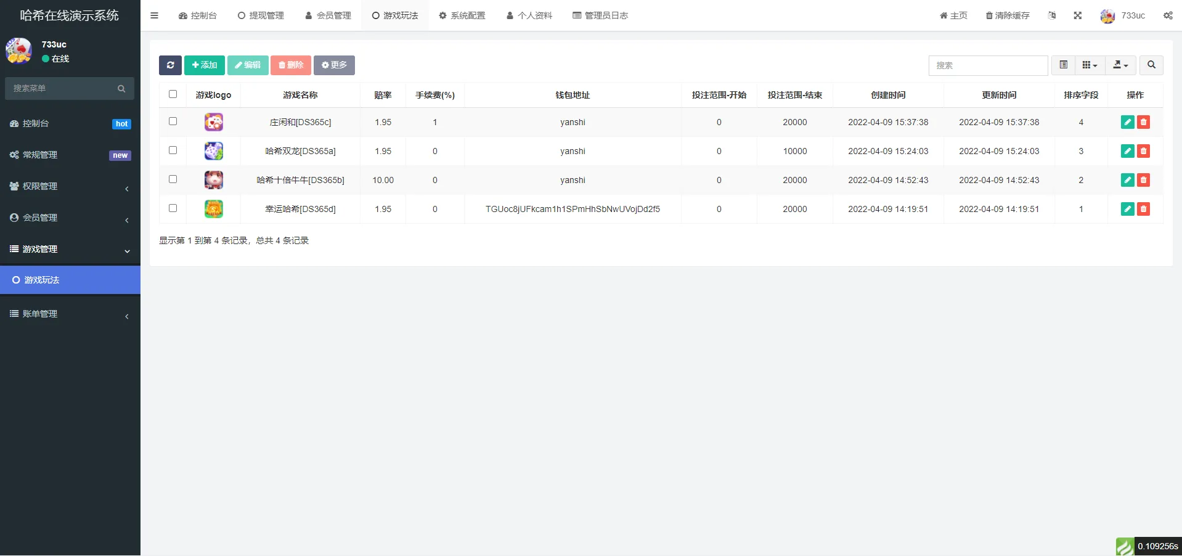The width and height of the screenshot is (1182, 556).
Task: Open 提现管理 tab
Action: point(261,15)
